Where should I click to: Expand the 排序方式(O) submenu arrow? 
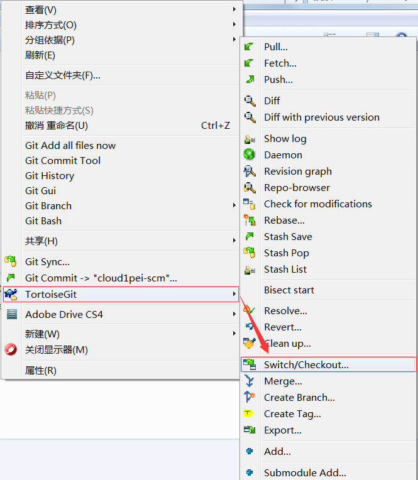[x=234, y=24]
